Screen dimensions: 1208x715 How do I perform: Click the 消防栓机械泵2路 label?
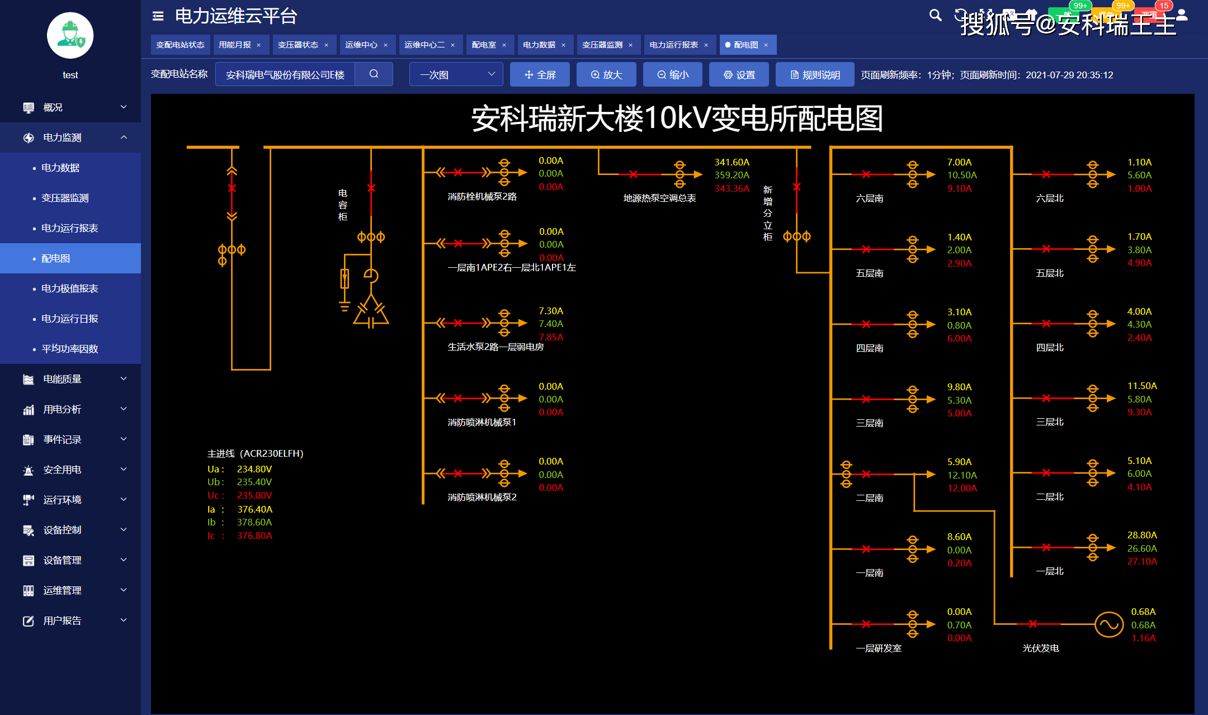pos(482,196)
